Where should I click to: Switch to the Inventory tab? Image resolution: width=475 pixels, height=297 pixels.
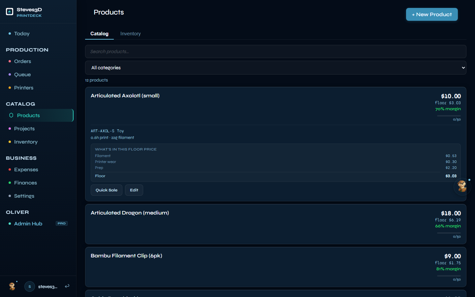pyautogui.click(x=130, y=34)
